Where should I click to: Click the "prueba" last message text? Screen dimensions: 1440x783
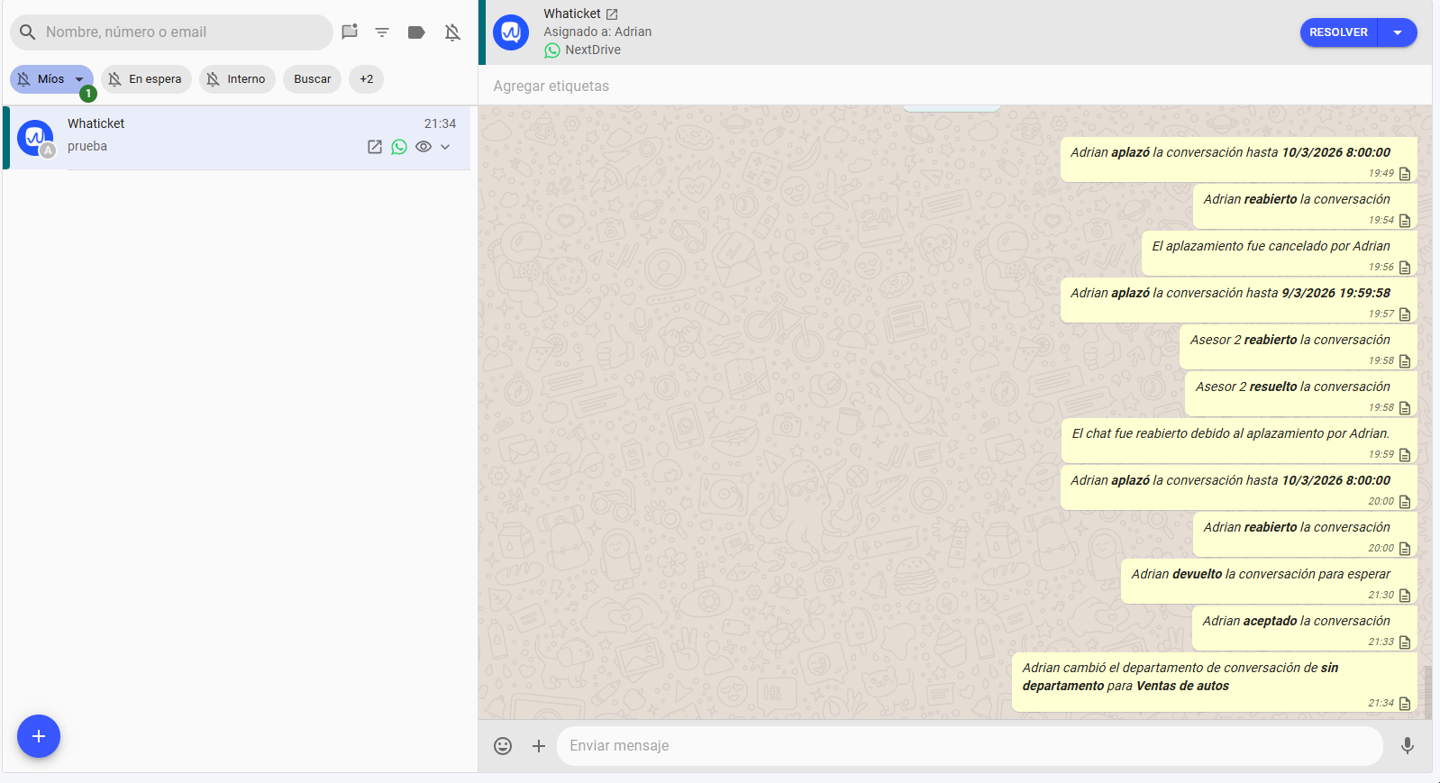[x=87, y=147]
